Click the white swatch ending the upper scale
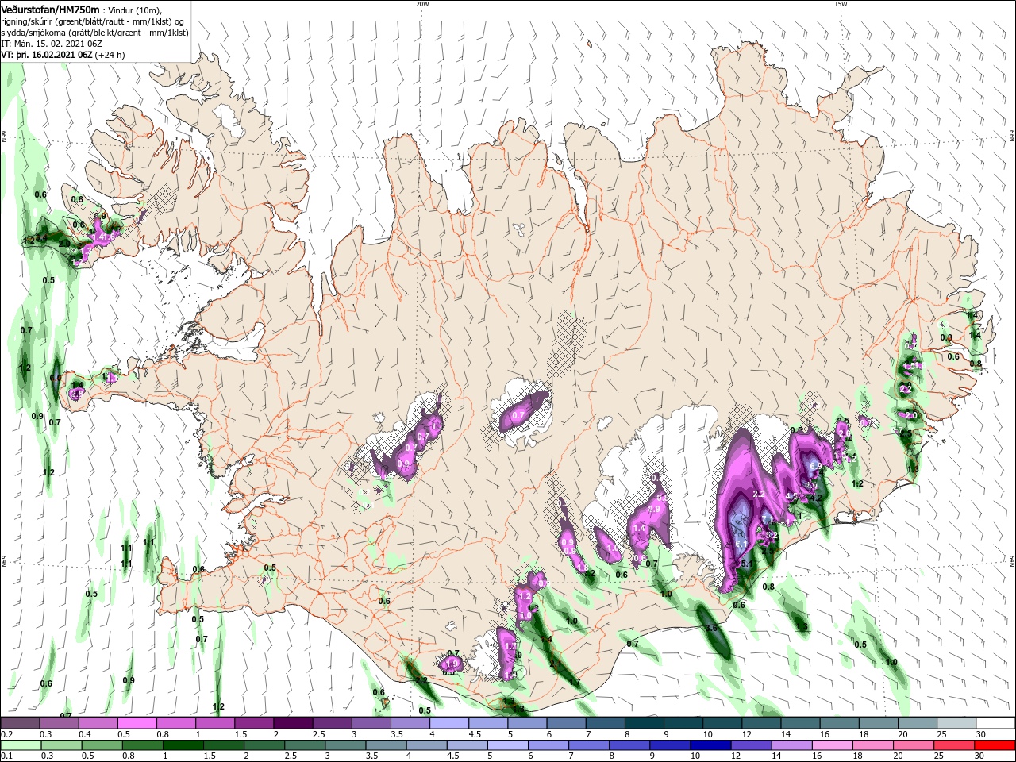 tap(995, 723)
